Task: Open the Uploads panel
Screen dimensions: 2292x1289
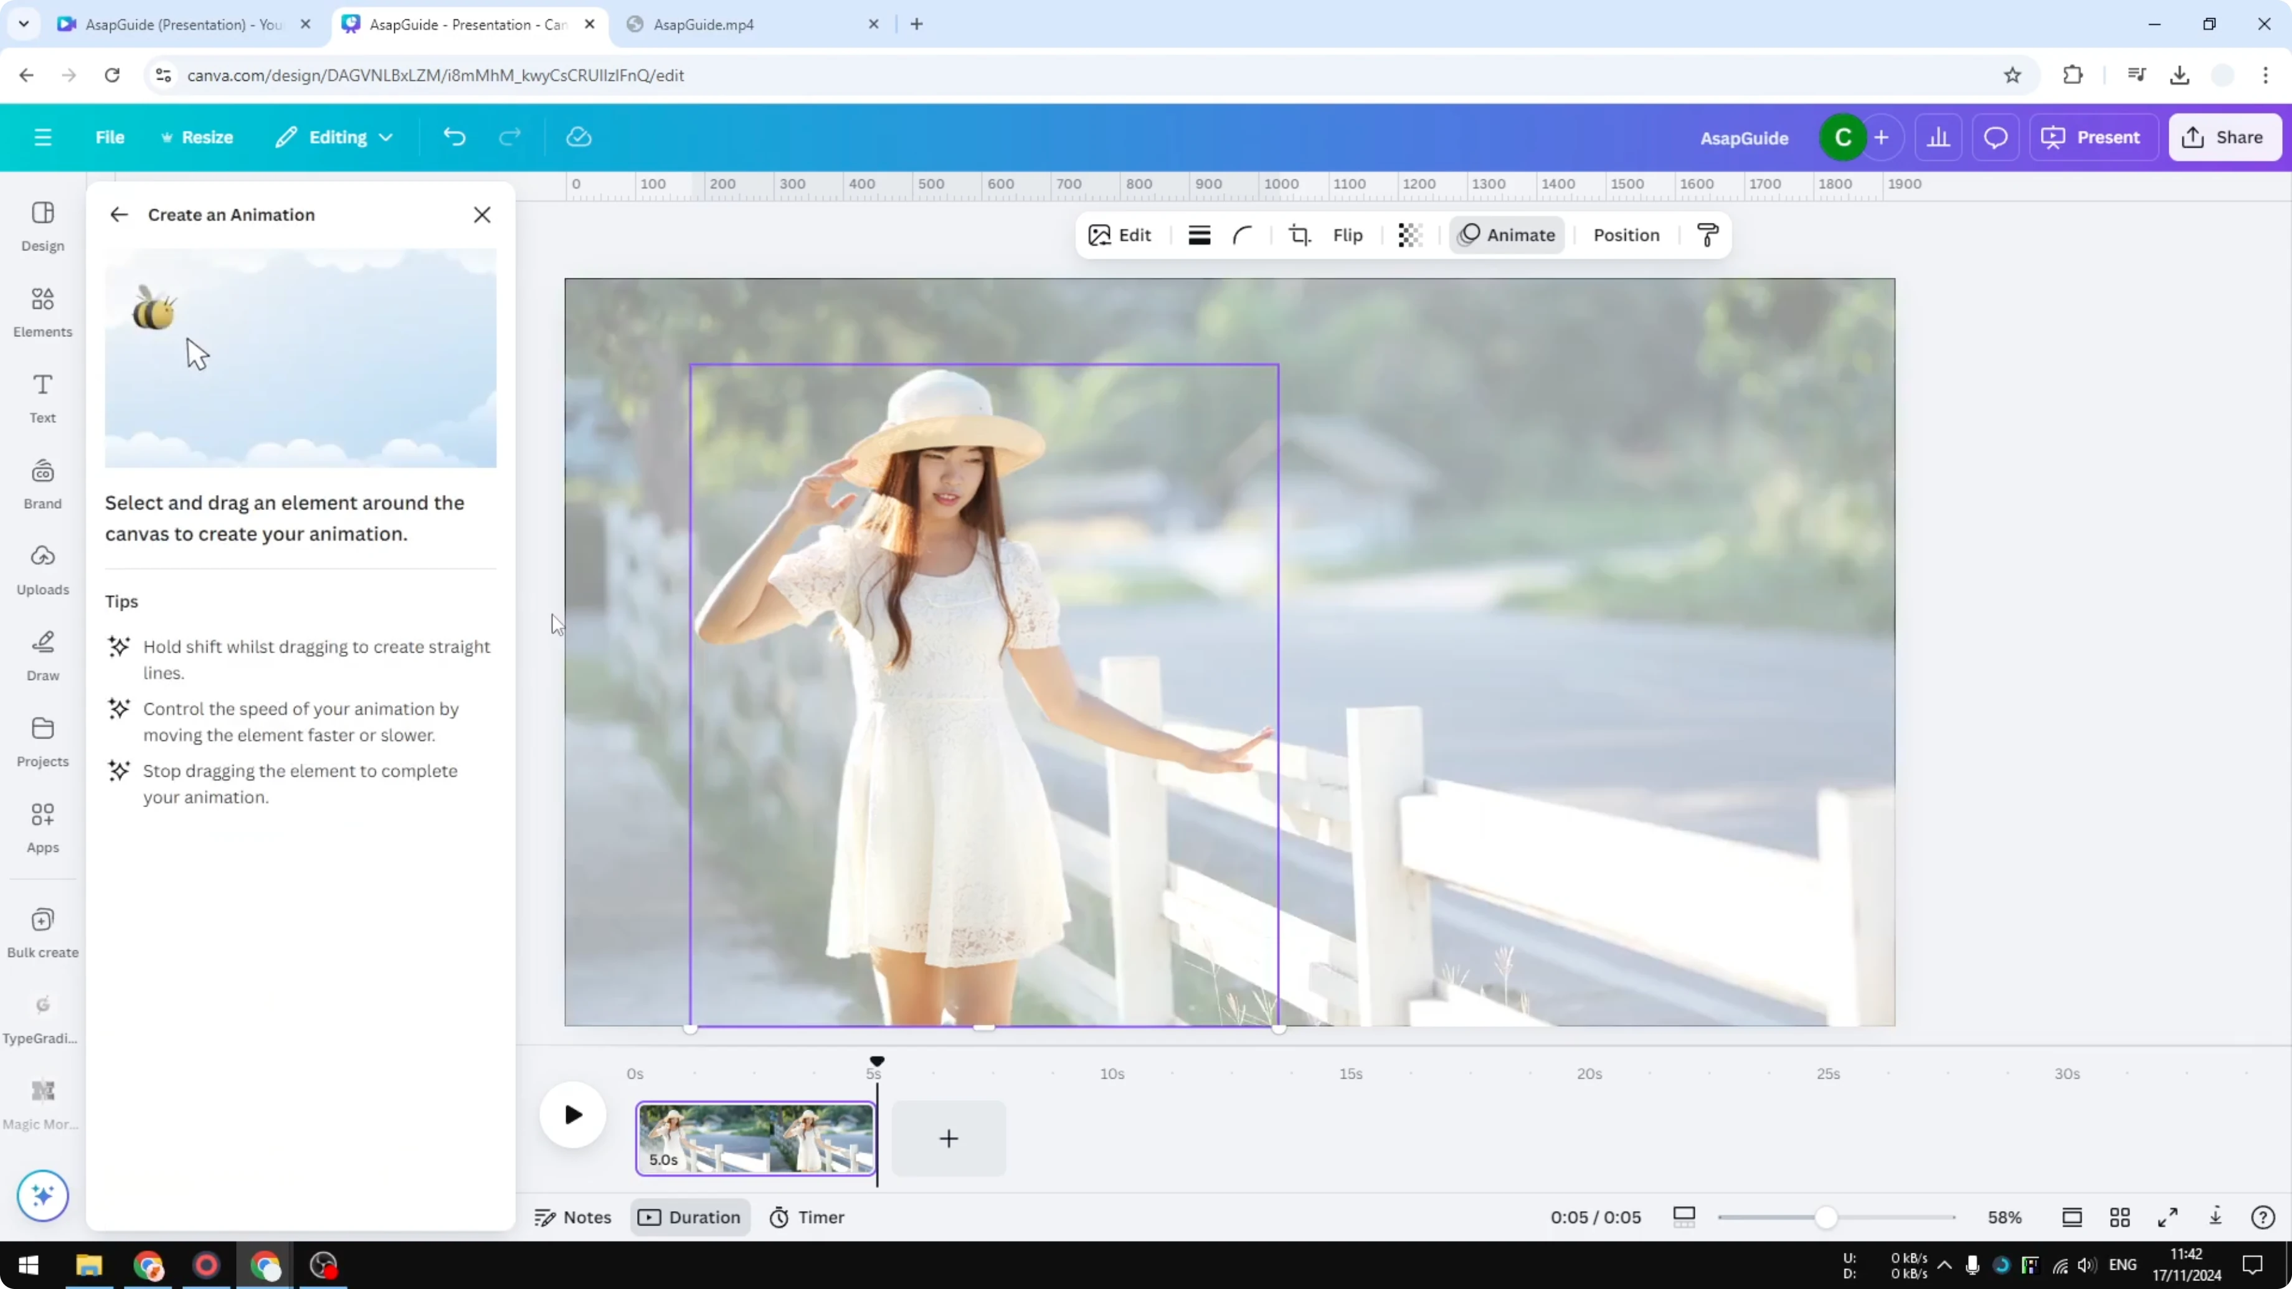Action: 42,569
